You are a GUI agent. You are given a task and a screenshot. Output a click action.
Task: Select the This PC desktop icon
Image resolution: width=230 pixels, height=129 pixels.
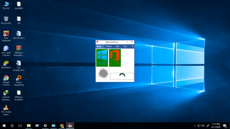(6, 6)
